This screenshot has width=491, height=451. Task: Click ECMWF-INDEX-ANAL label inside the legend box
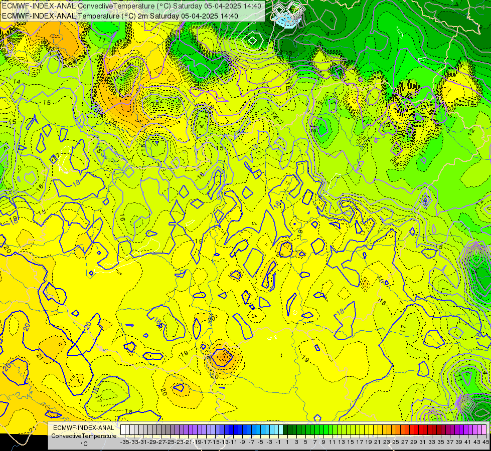[x=84, y=428]
